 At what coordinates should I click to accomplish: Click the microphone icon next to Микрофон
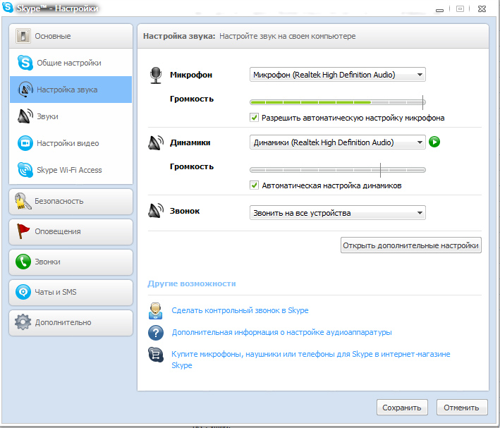tap(156, 75)
